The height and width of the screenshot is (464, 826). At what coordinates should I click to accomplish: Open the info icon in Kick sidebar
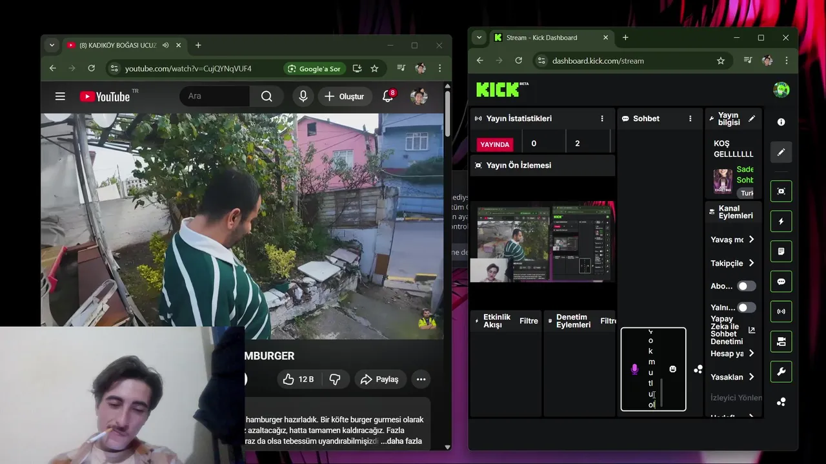(x=781, y=122)
